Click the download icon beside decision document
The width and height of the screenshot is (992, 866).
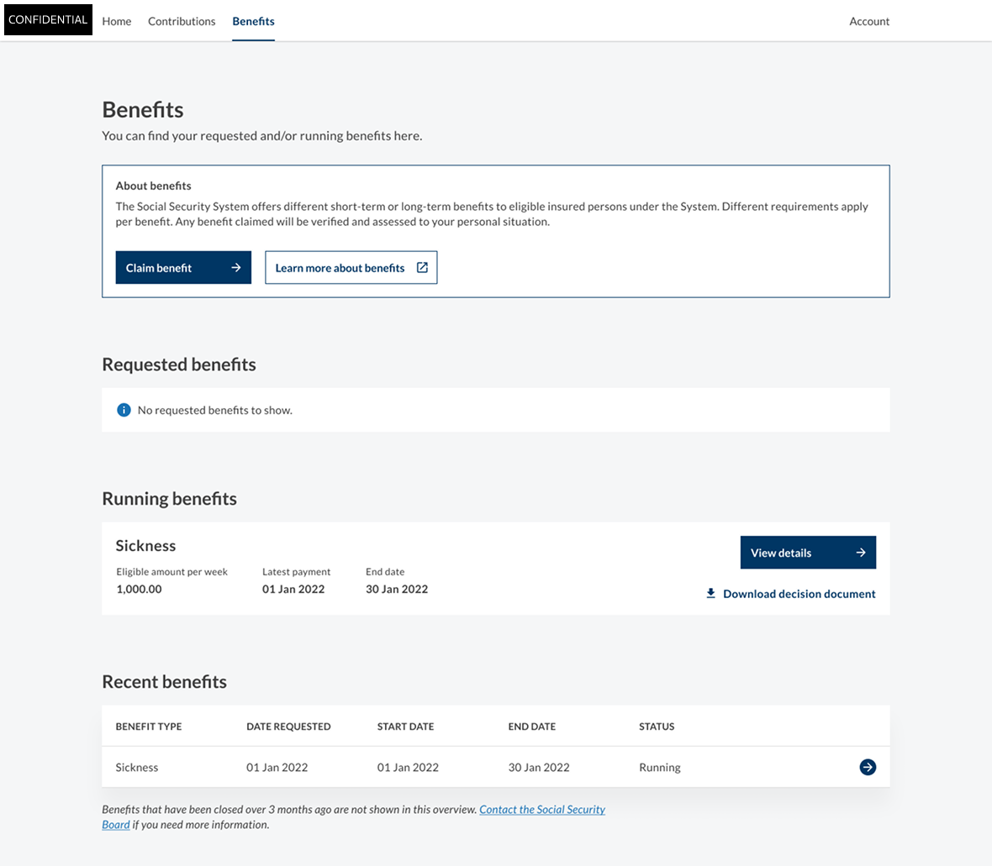tap(710, 594)
